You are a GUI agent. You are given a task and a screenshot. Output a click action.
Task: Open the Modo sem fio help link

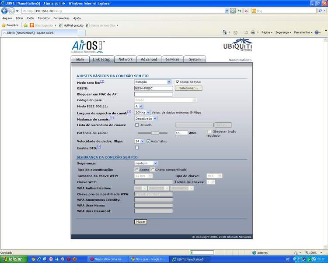[102, 81]
